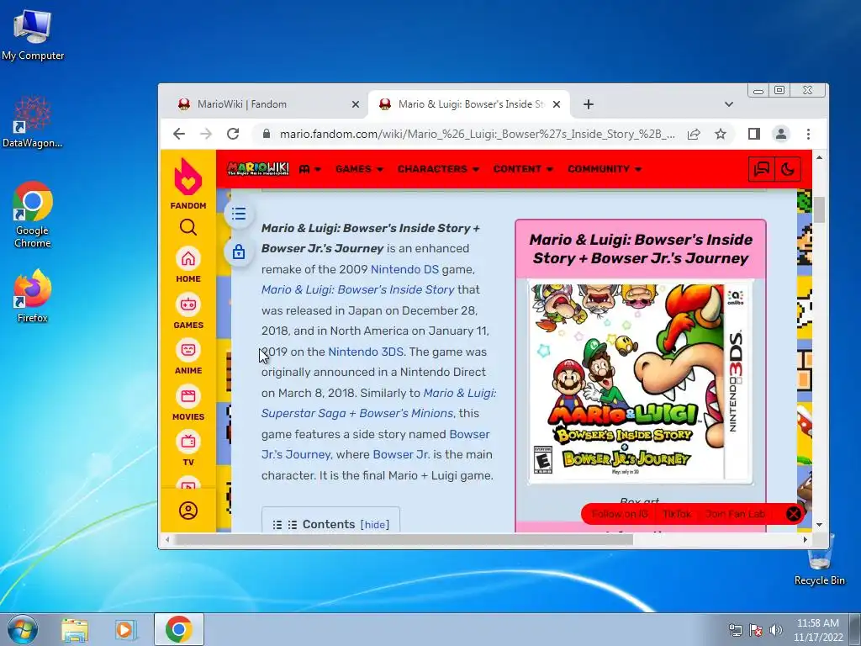The image size is (861, 646).
Task: Click the browser forward arrow
Action: point(206,134)
